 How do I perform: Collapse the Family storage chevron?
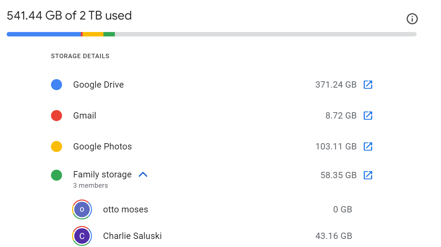click(x=143, y=174)
